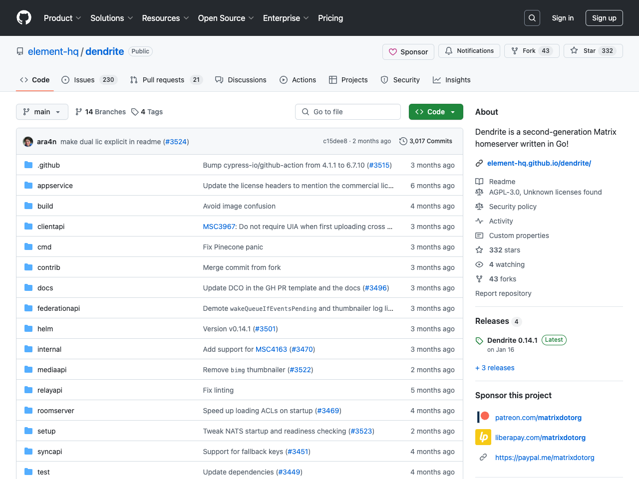Click the Patreon logo icon

pos(483,417)
